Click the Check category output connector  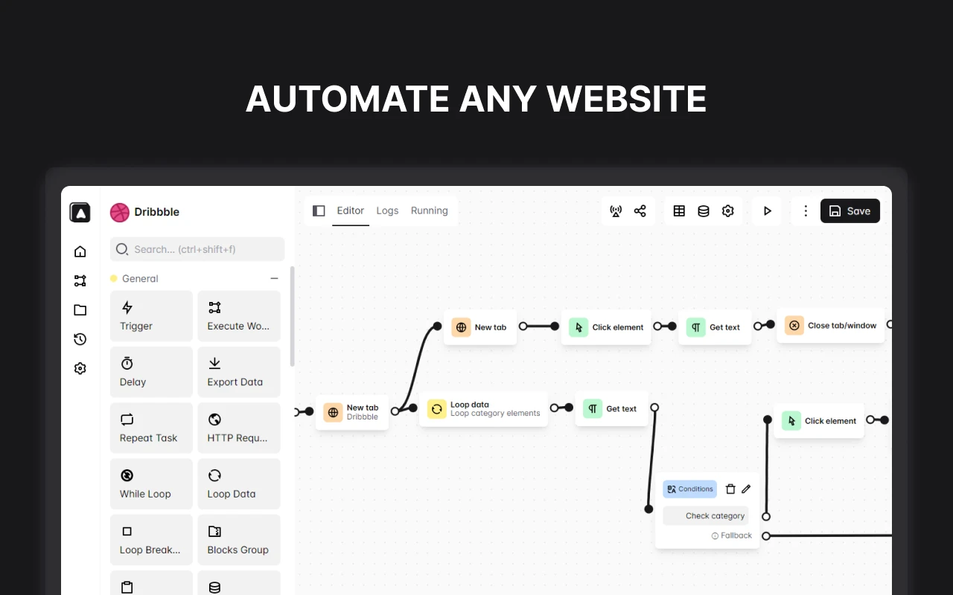click(x=766, y=516)
